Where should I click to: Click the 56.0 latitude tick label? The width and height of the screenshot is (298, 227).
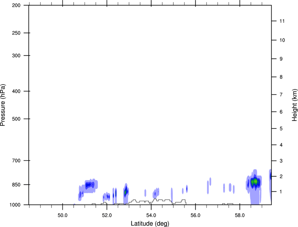pos(195,215)
